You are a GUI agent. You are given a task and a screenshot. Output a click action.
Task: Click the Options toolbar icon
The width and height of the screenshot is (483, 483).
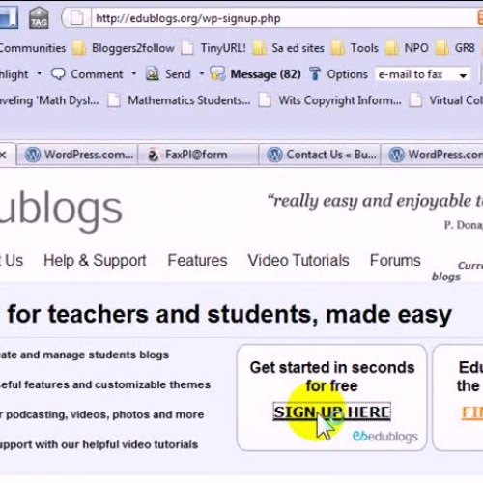click(315, 74)
